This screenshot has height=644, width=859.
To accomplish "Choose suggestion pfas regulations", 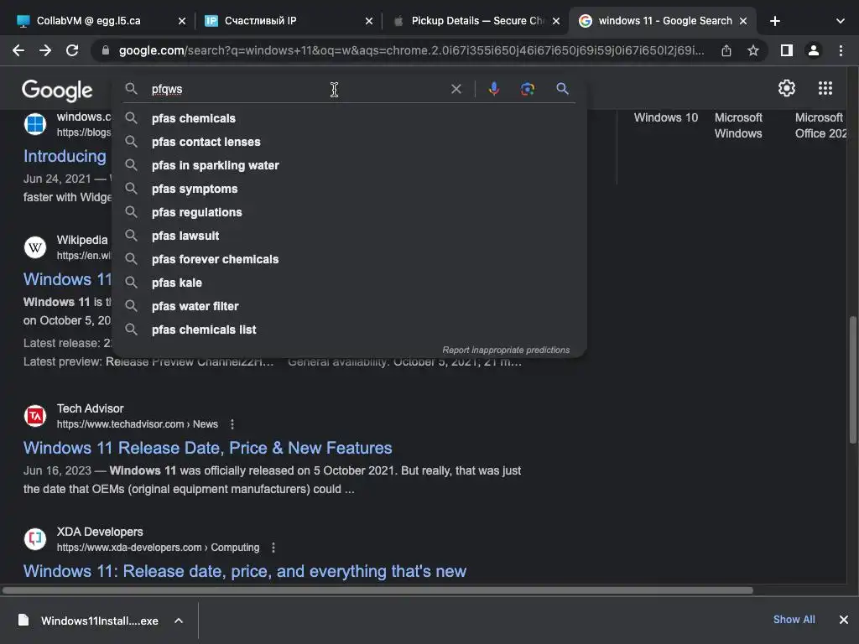I will (x=349, y=212).
